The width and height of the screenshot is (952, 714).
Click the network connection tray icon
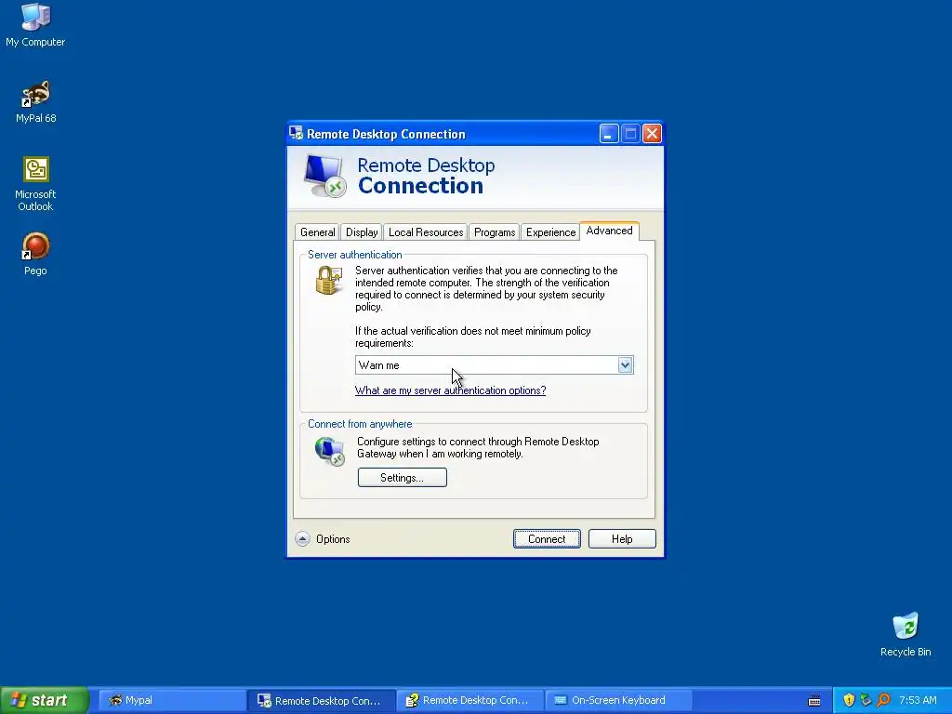point(866,700)
